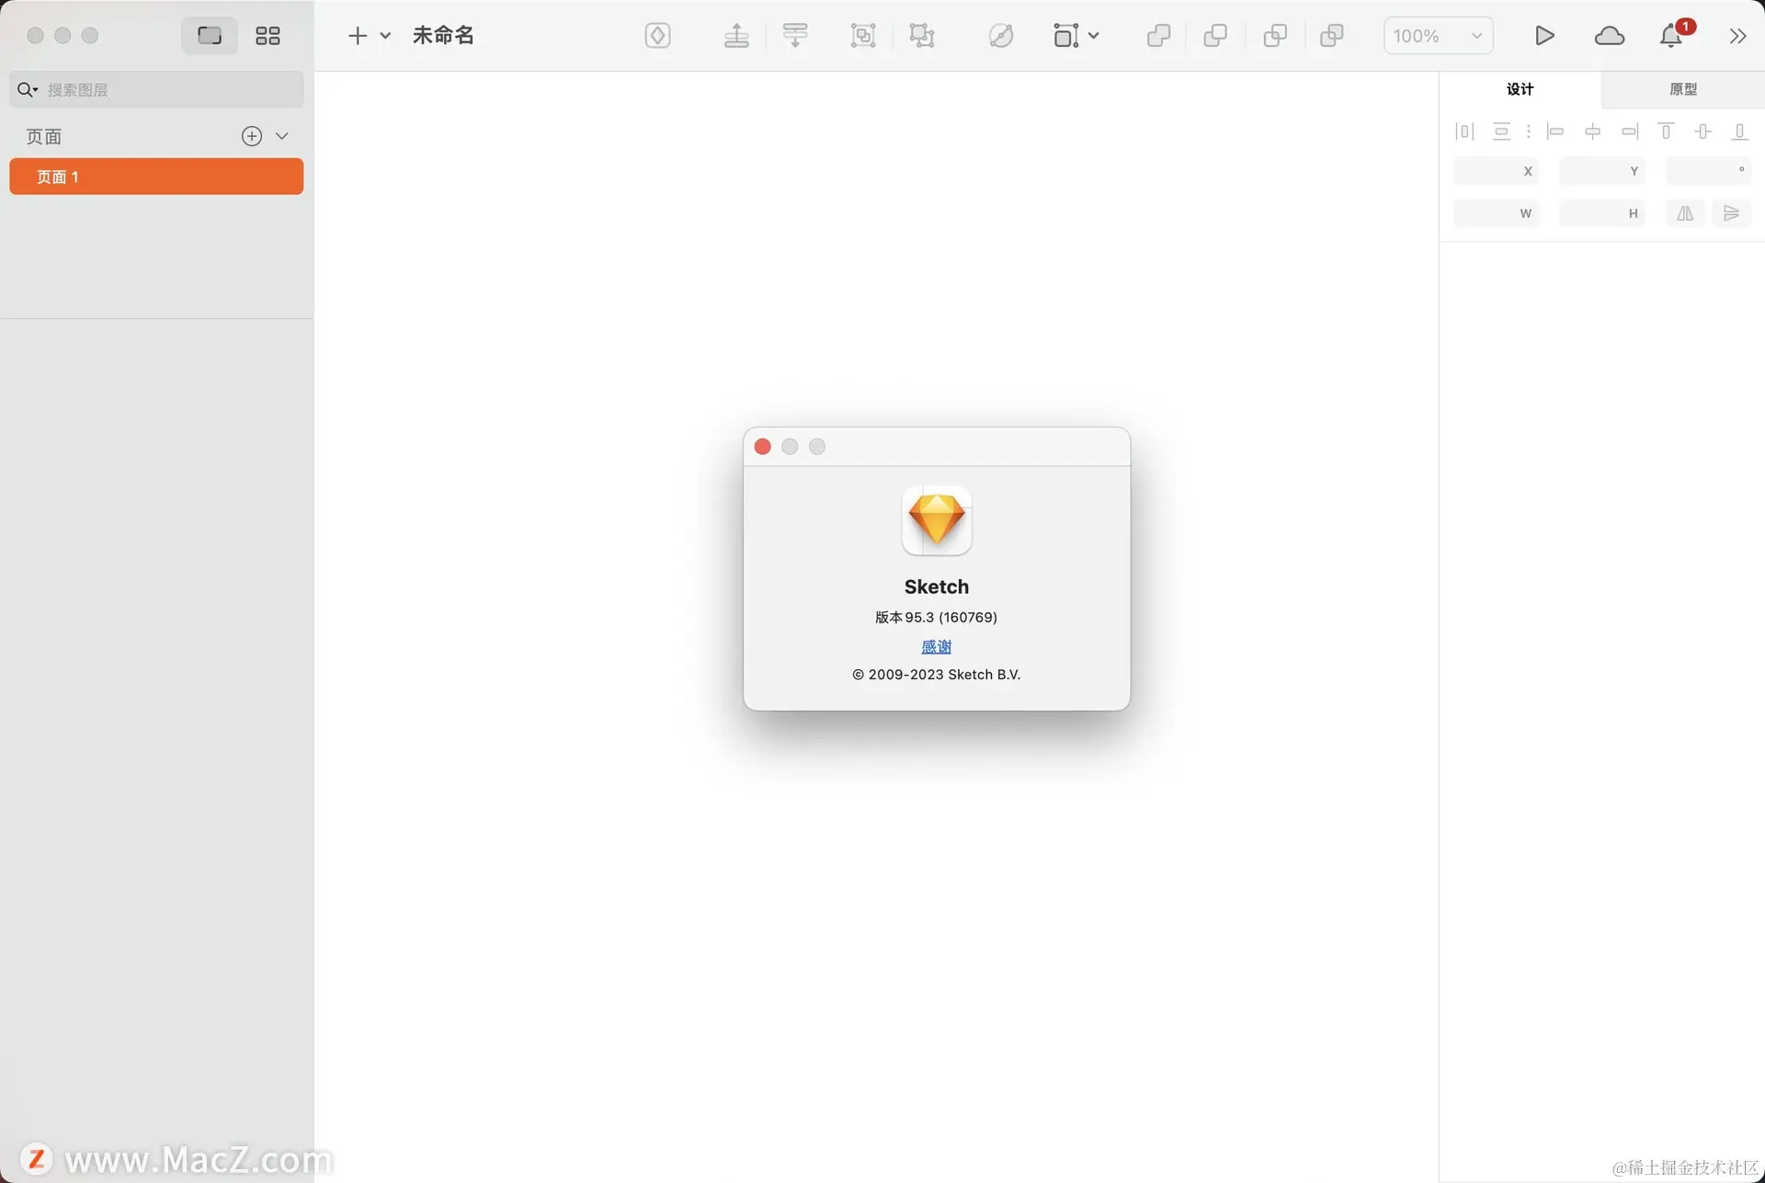Open the Cloud upload icon
This screenshot has height=1183, width=1765.
[x=1609, y=36]
